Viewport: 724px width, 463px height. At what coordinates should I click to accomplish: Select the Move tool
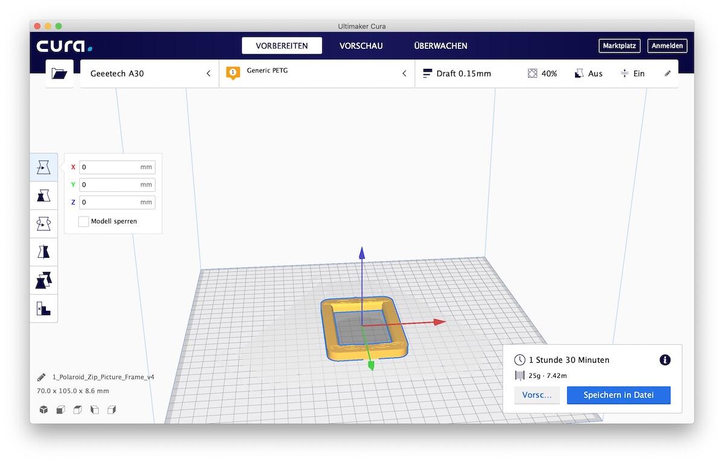[43, 167]
